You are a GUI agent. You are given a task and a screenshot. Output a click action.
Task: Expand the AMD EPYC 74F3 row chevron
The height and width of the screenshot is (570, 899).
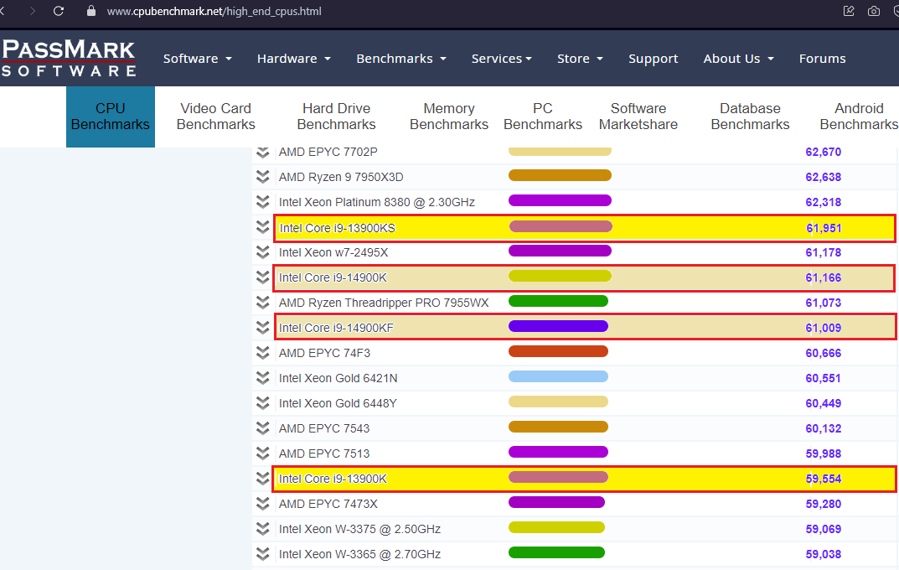click(x=262, y=353)
